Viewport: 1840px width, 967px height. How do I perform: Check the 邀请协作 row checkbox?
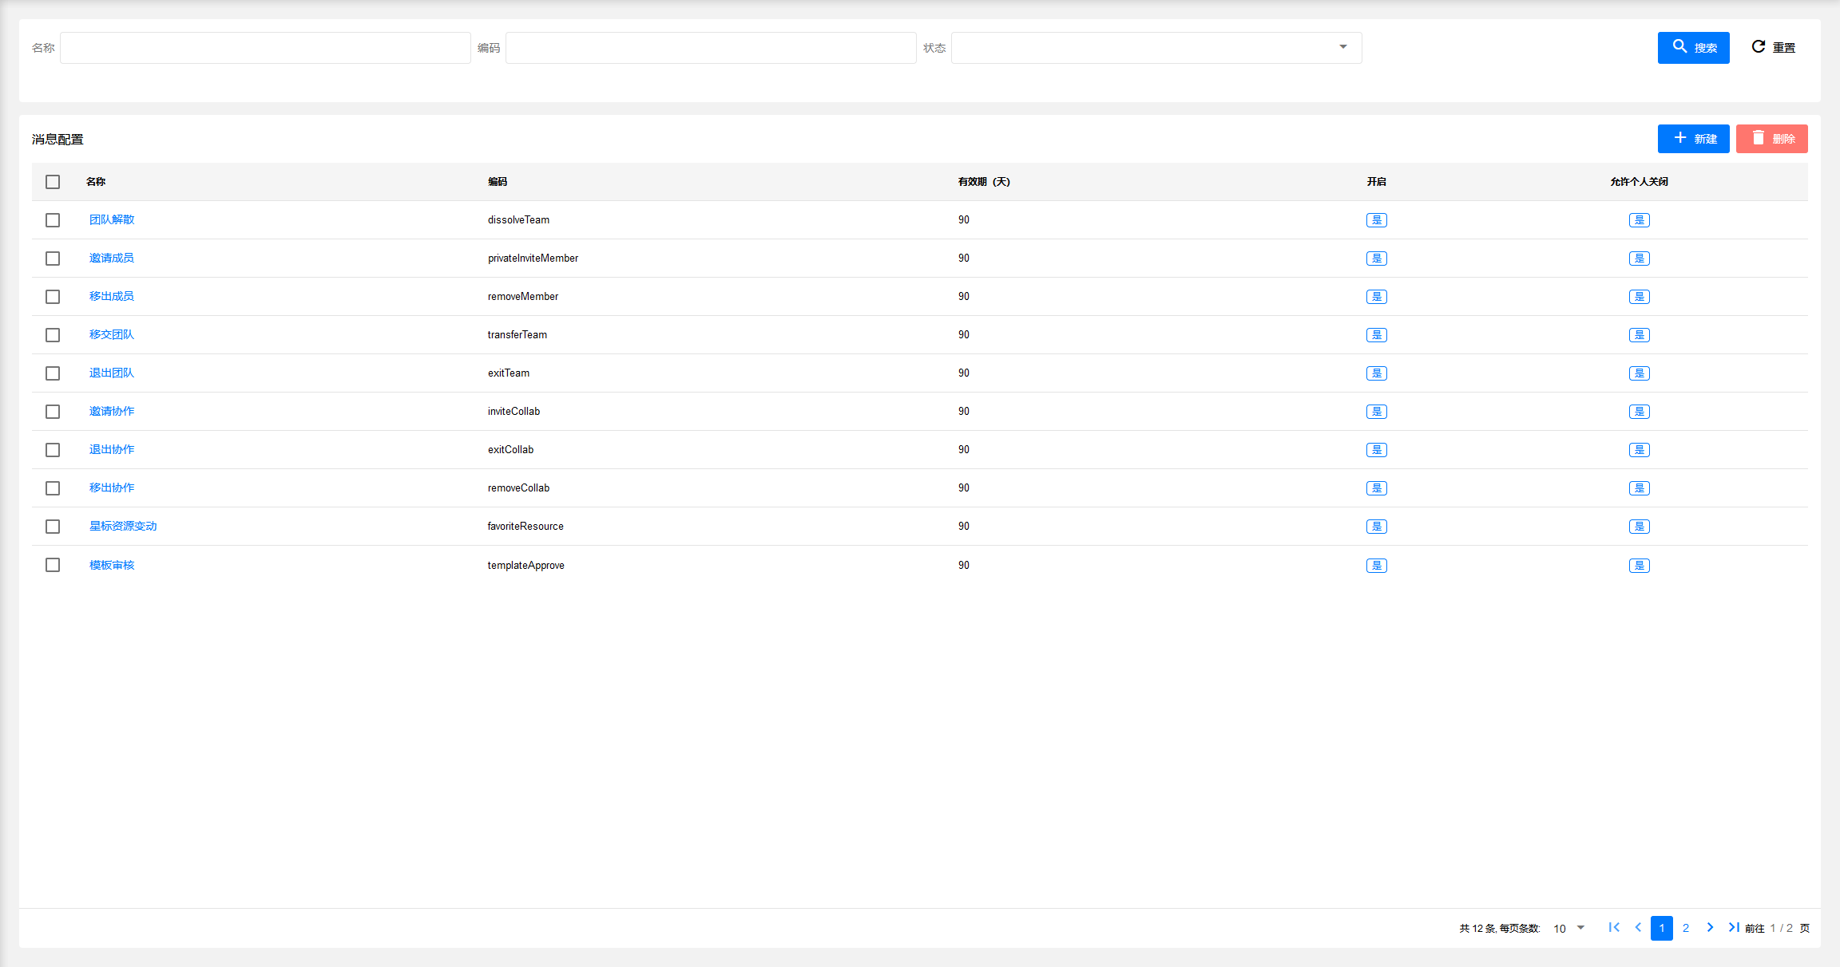53,412
